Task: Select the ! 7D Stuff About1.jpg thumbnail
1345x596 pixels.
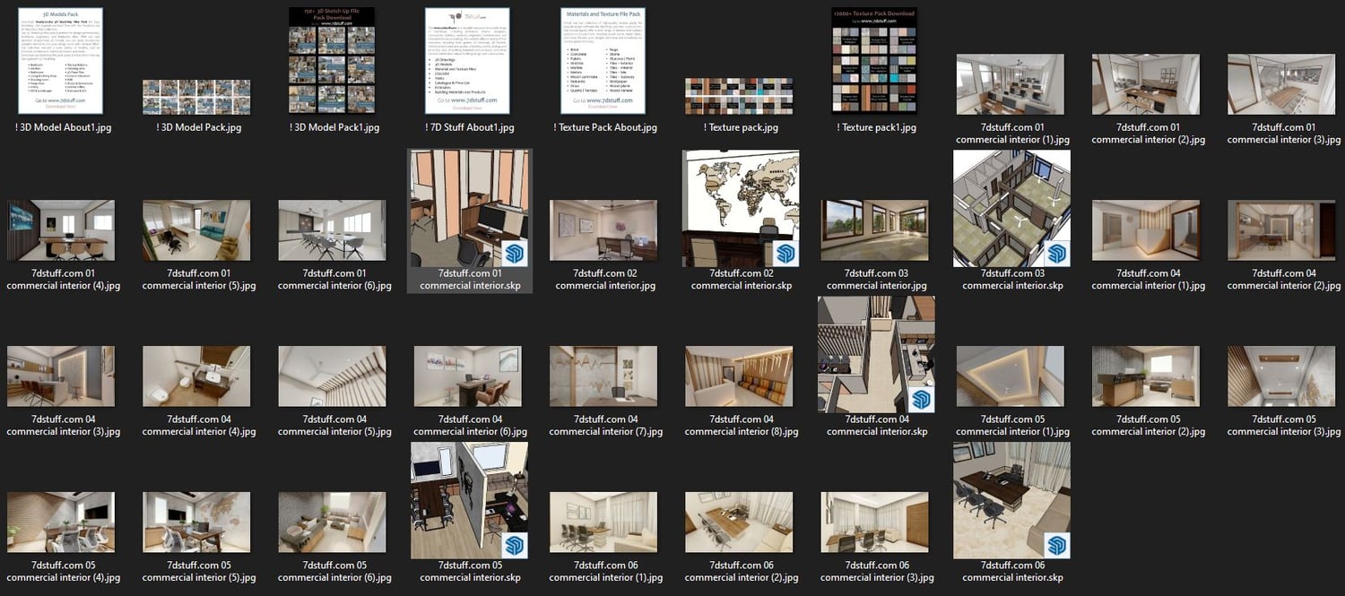Action: tap(467, 61)
